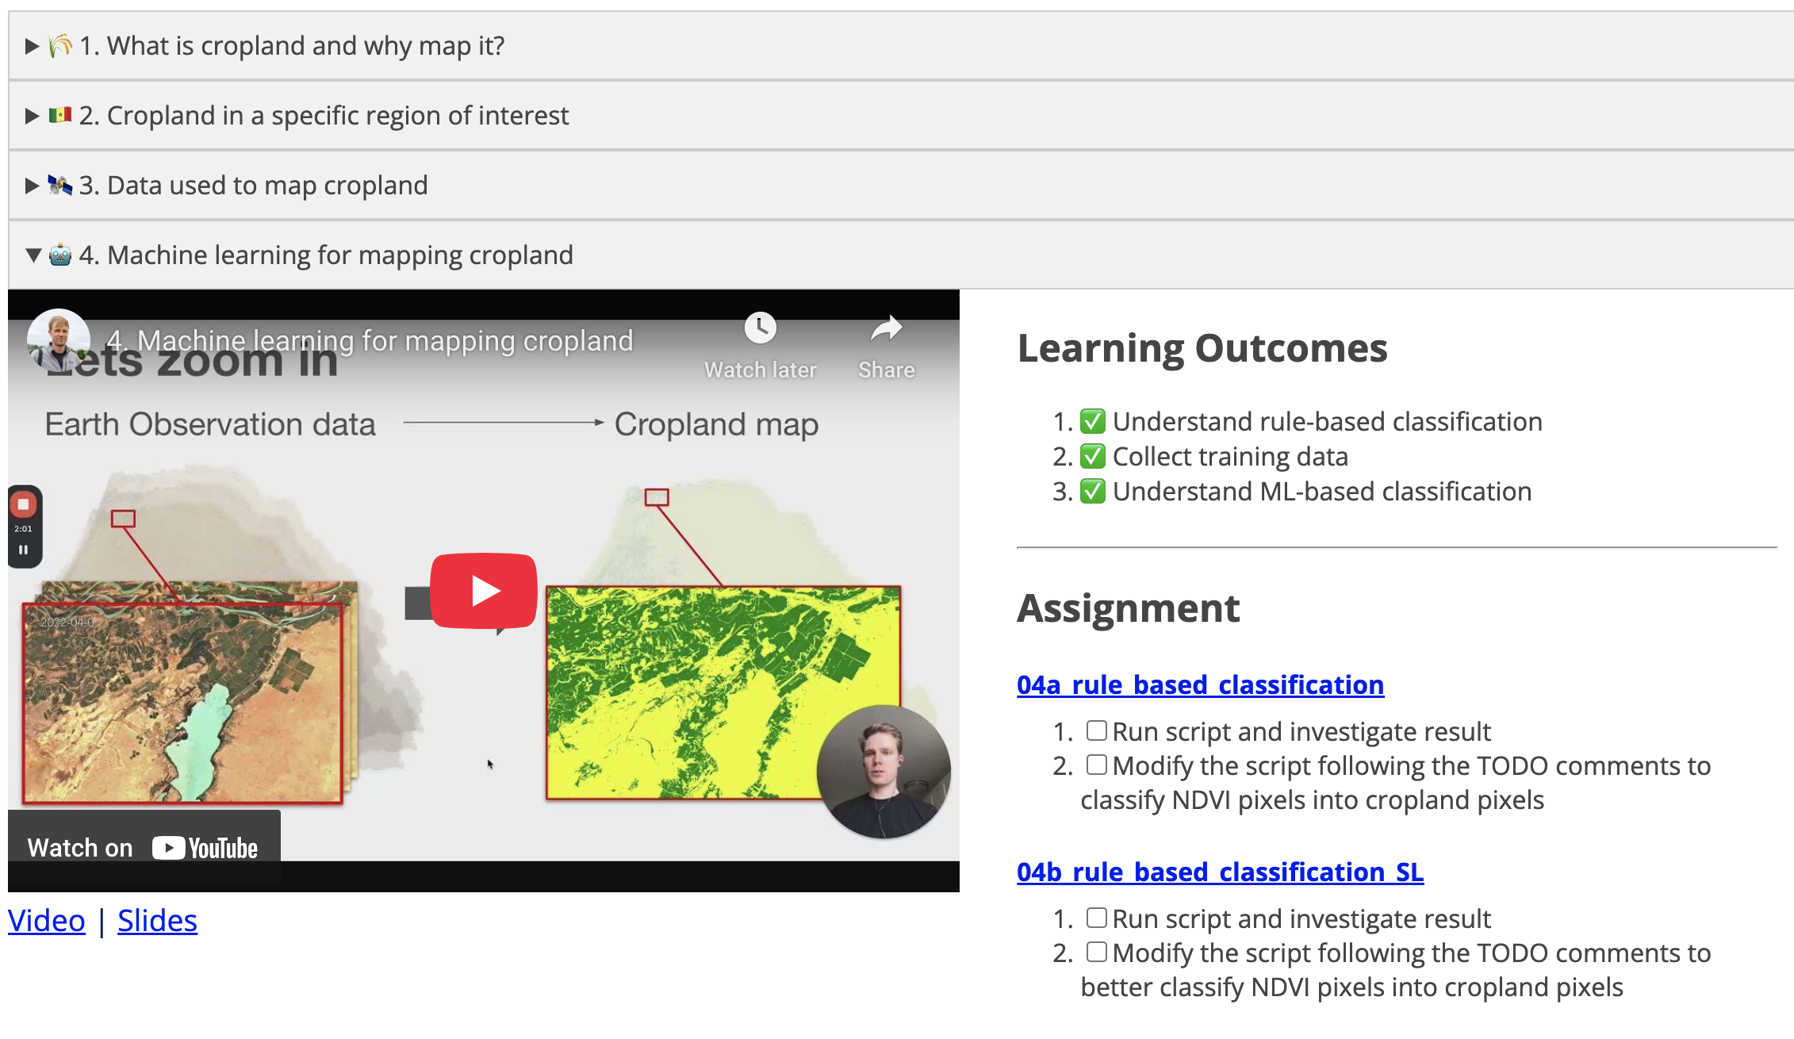Play the YouTube video with red play button
Viewport: 1794px width, 1039px height.
point(484,591)
